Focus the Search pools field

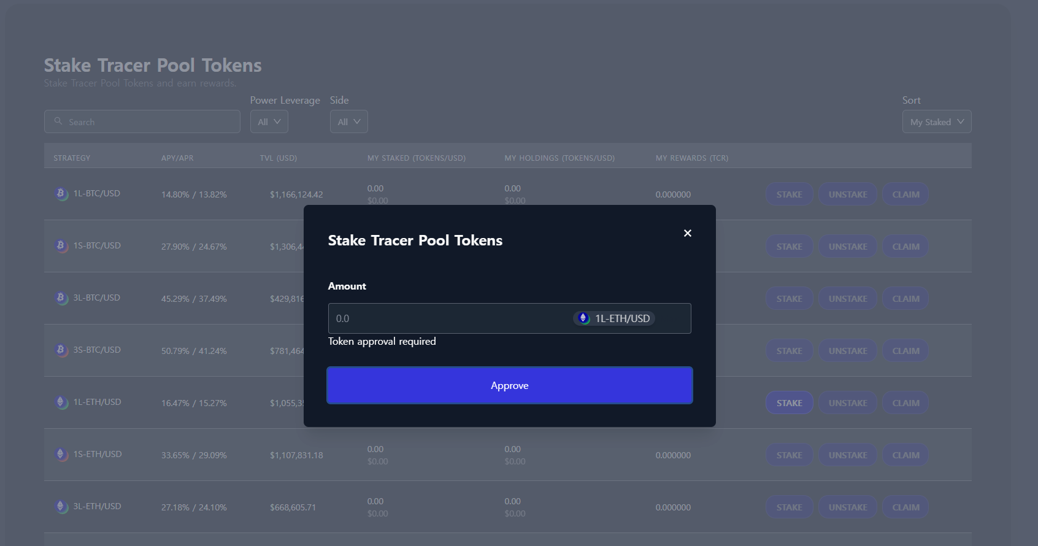point(142,121)
